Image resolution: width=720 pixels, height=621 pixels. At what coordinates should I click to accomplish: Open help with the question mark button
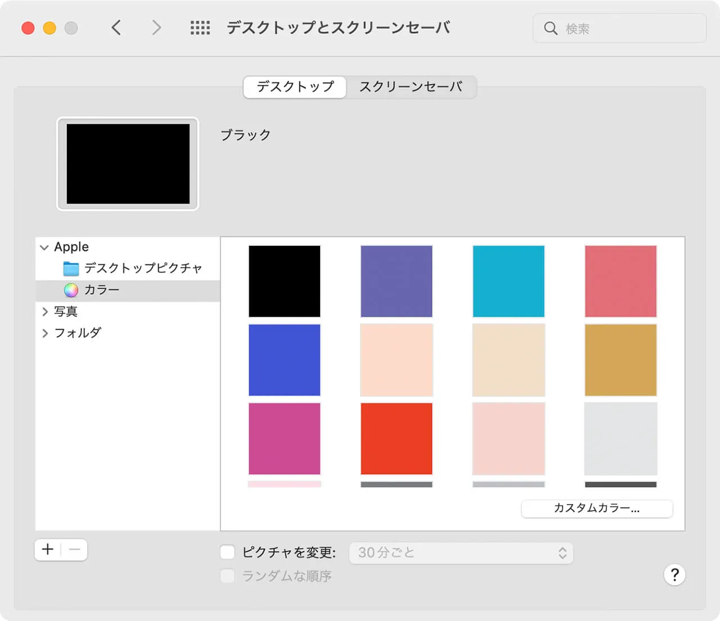tap(674, 575)
